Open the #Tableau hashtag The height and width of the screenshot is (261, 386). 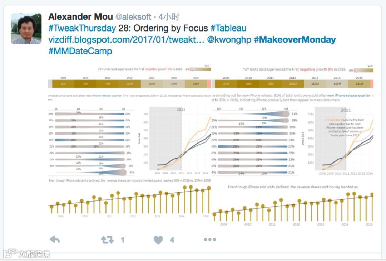click(228, 28)
